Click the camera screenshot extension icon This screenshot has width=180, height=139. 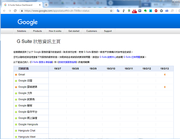coord(167,11)
